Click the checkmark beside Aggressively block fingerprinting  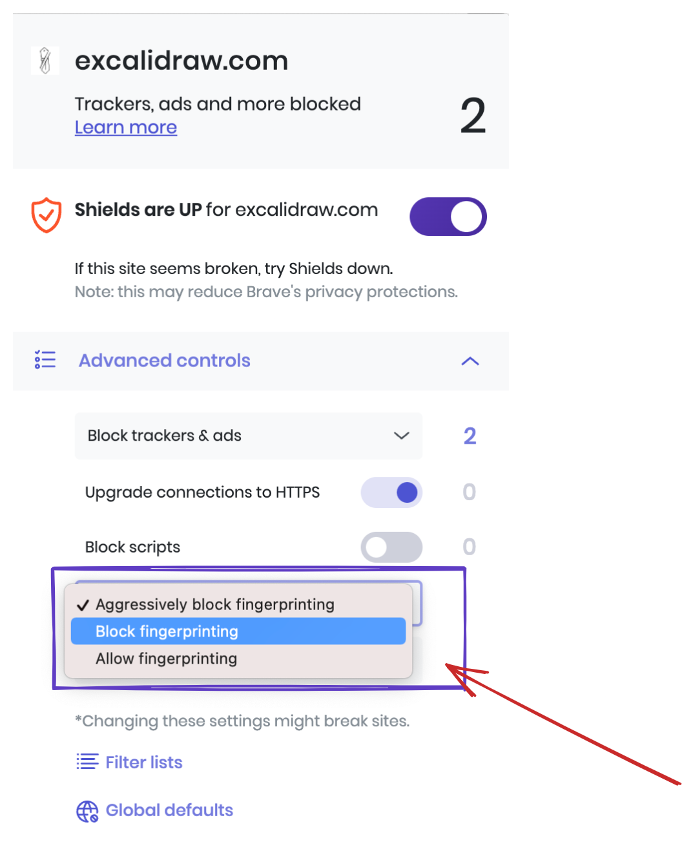pyautogui.click(x=83, y=604)
